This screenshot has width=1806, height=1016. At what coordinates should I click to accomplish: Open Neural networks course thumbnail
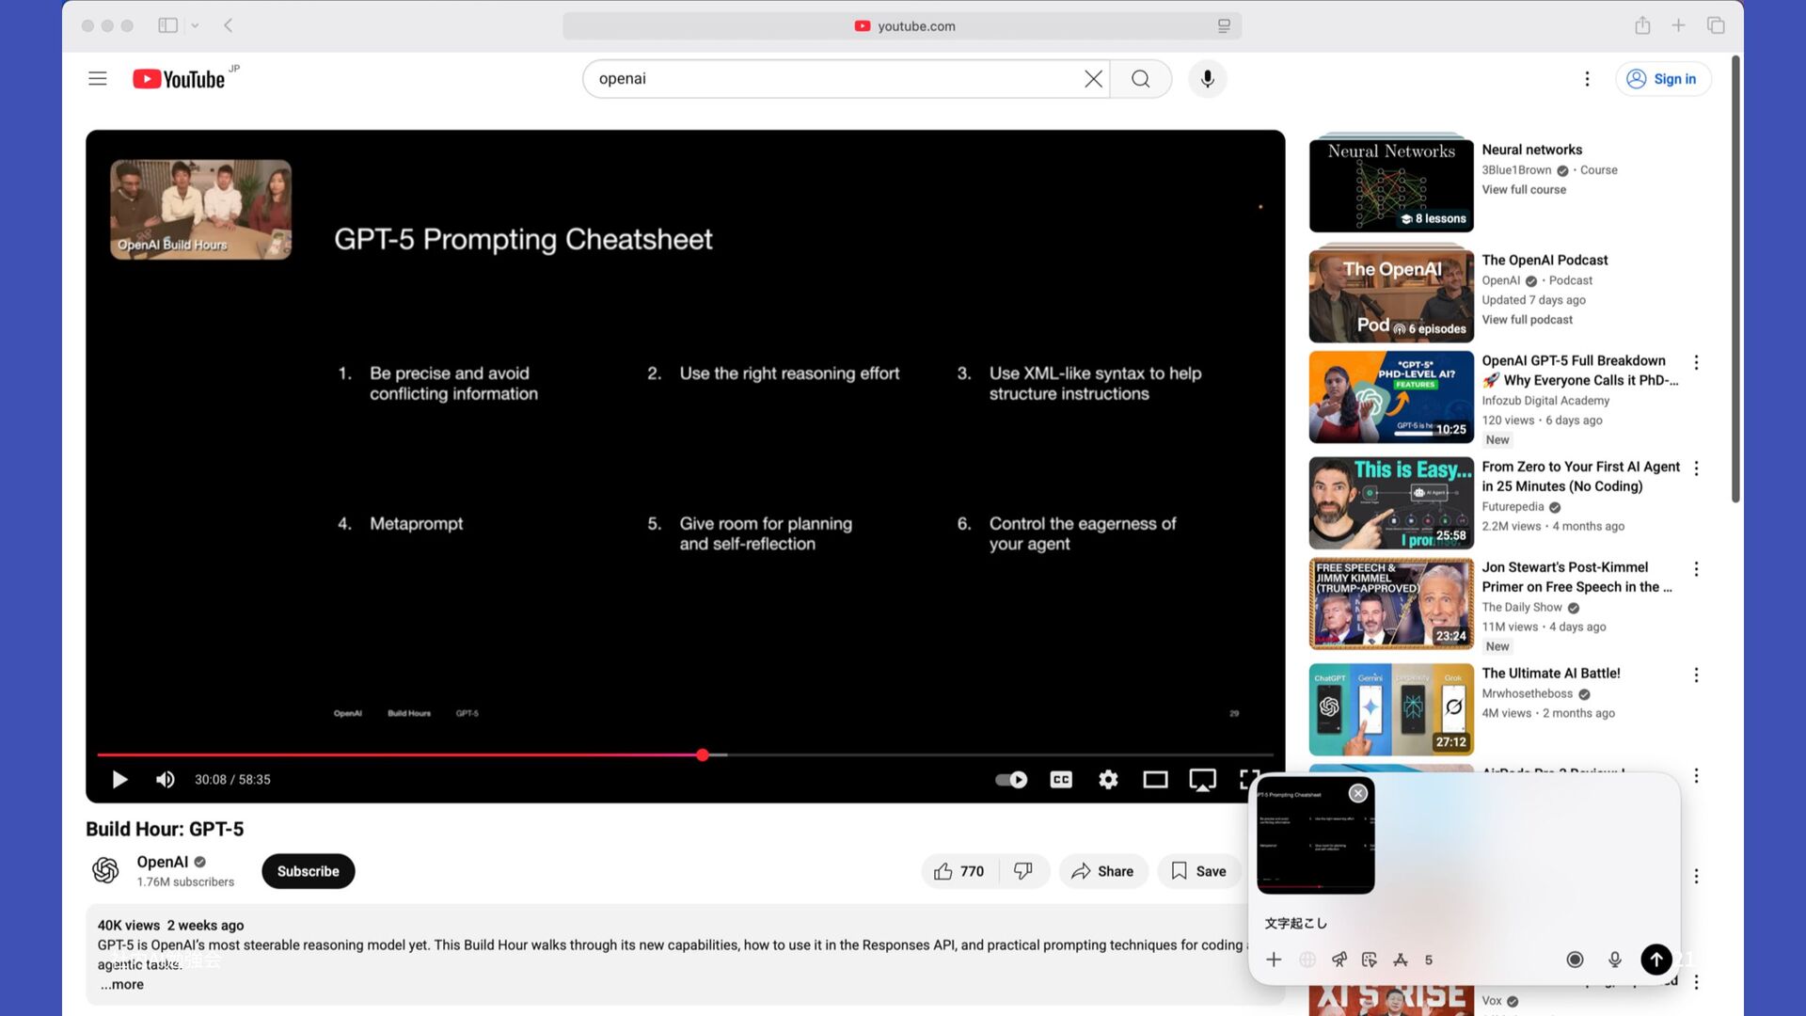pos(1390,183)
